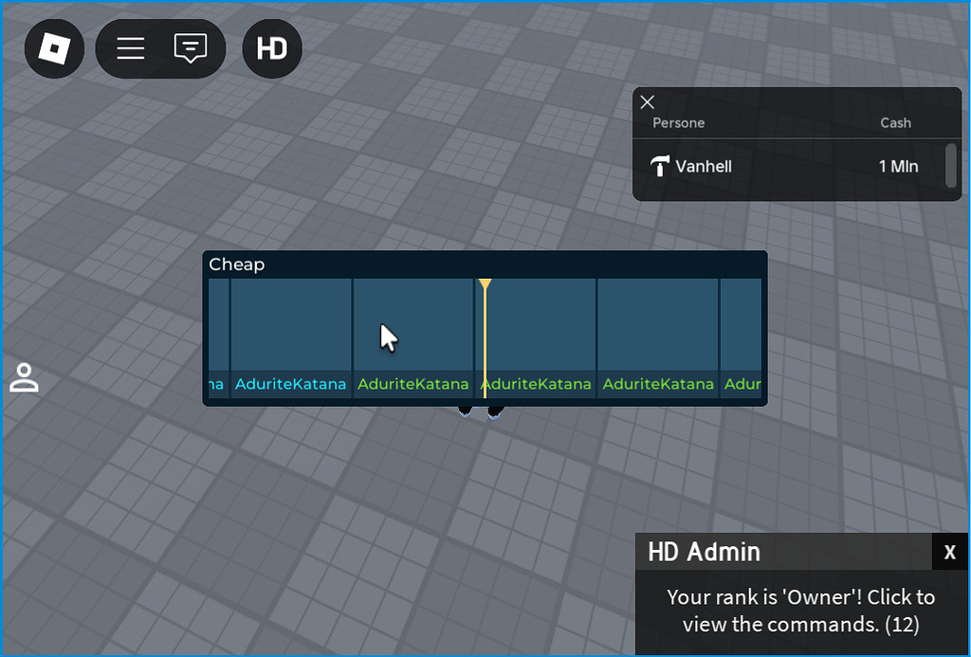Image resolution: width=971 pixels, height=657 pixels.
Task: Click the cyan AduriteKatana item card
Action: 290,338
